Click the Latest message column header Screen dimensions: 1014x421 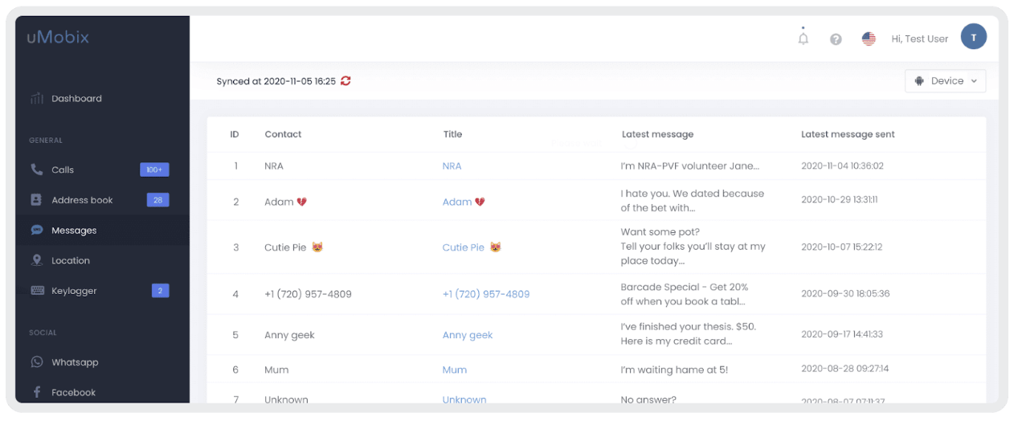(657, 134)
